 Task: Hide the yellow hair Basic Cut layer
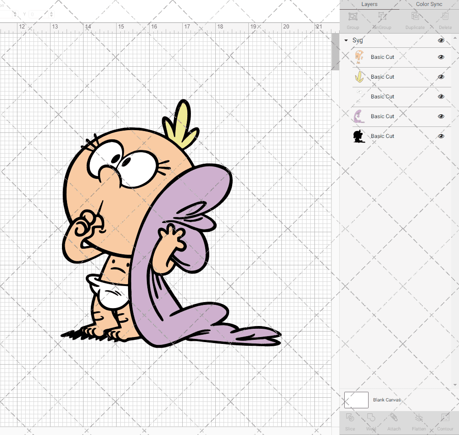point(441,77)
